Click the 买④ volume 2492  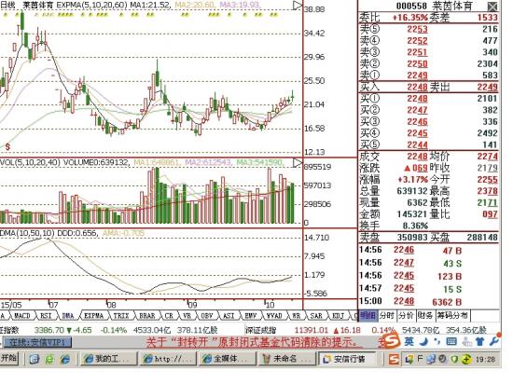487,133
